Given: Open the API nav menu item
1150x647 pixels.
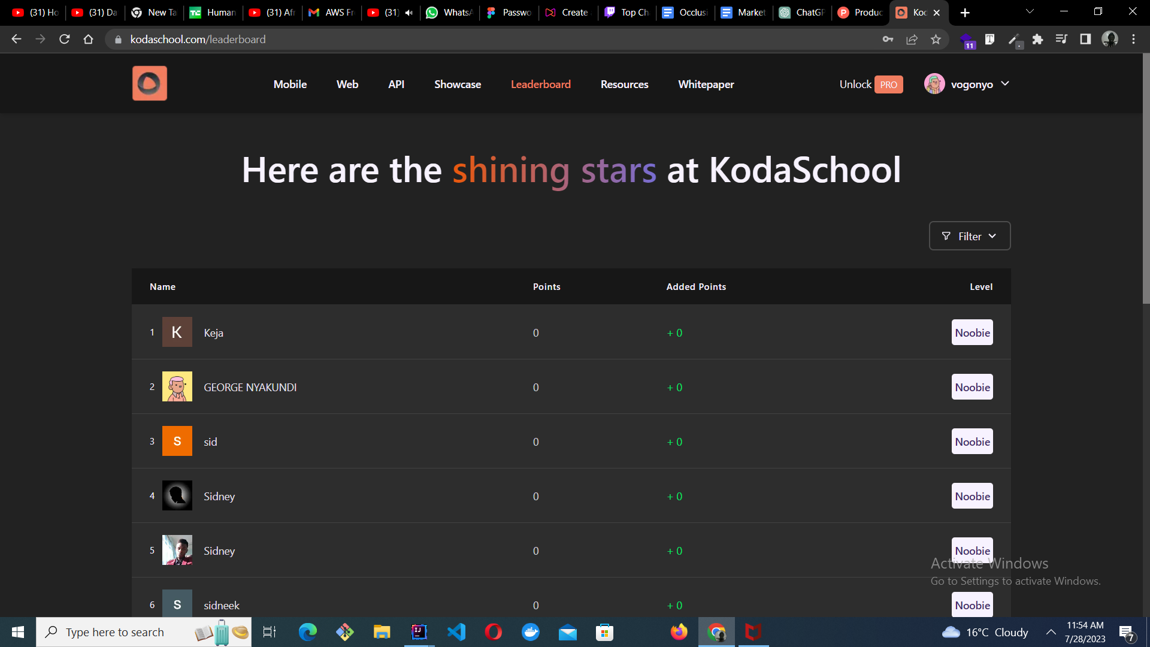Looking at the screenshot, I should 396,84.
